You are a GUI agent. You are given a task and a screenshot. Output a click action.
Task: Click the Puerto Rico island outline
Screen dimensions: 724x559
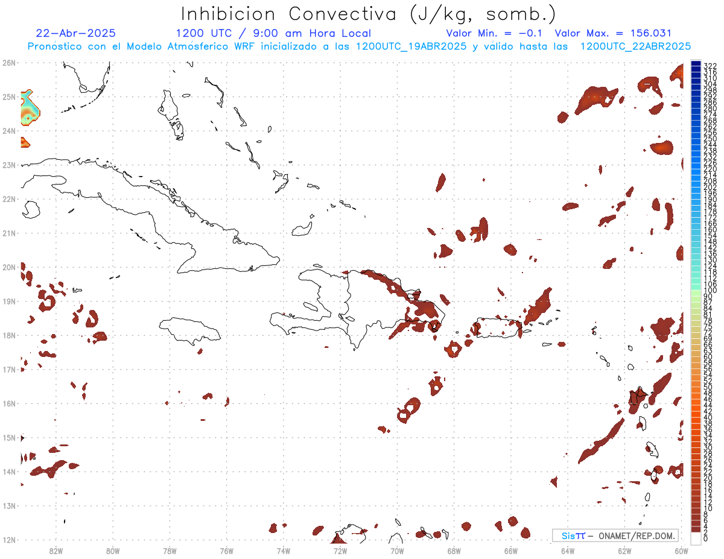click(x=499, y=327)
